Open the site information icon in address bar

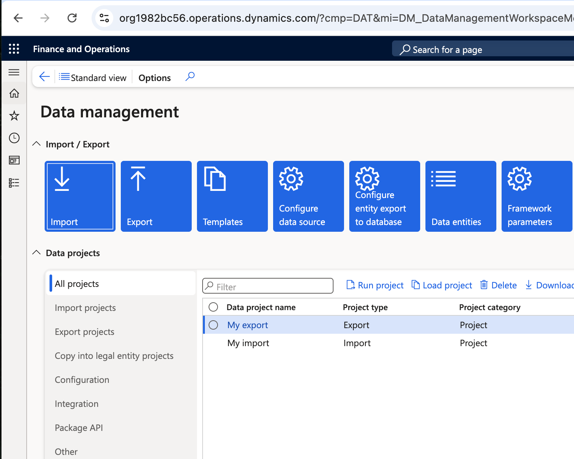[104, 18]
